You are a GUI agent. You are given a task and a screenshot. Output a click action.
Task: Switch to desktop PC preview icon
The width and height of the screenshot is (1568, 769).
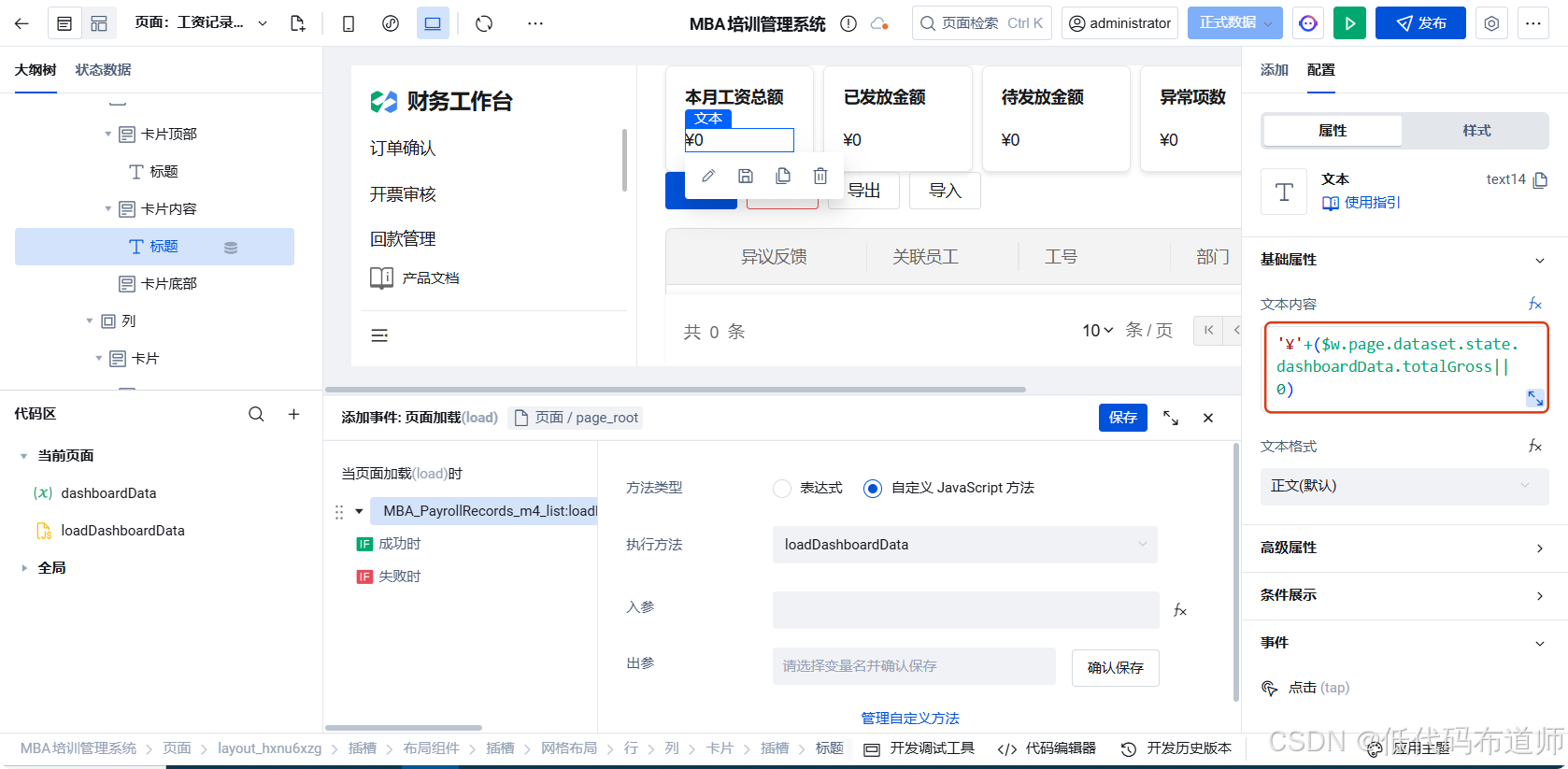433,23
